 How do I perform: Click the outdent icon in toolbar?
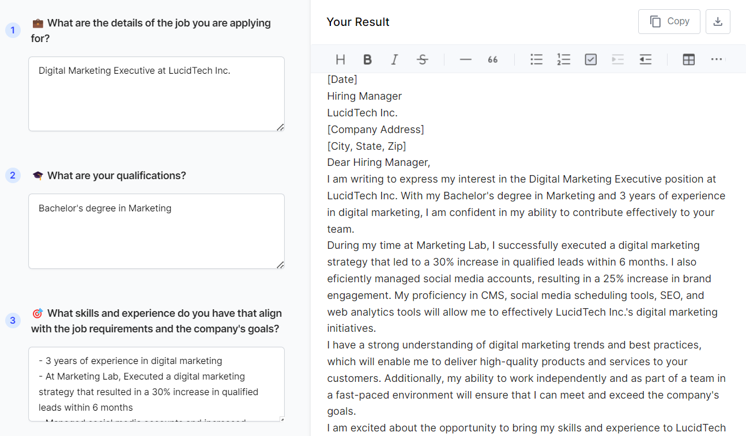pyautogui.click(x=645, y=59)
